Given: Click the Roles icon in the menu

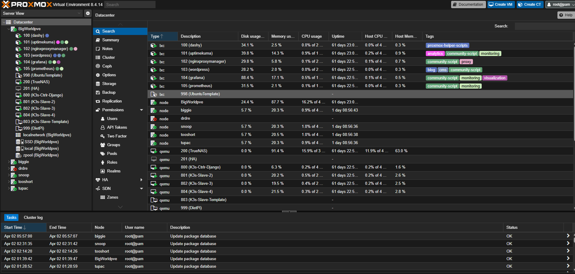Looking at the screenshot, I should tap(103, 162).
